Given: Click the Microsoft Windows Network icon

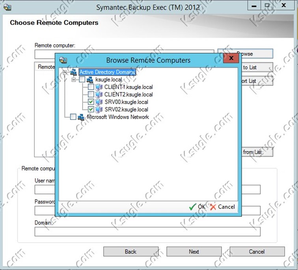Looking at the screenshot, I should (x=81, y=117).
